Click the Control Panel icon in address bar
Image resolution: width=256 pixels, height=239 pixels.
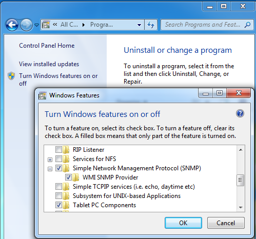[46, 25]
